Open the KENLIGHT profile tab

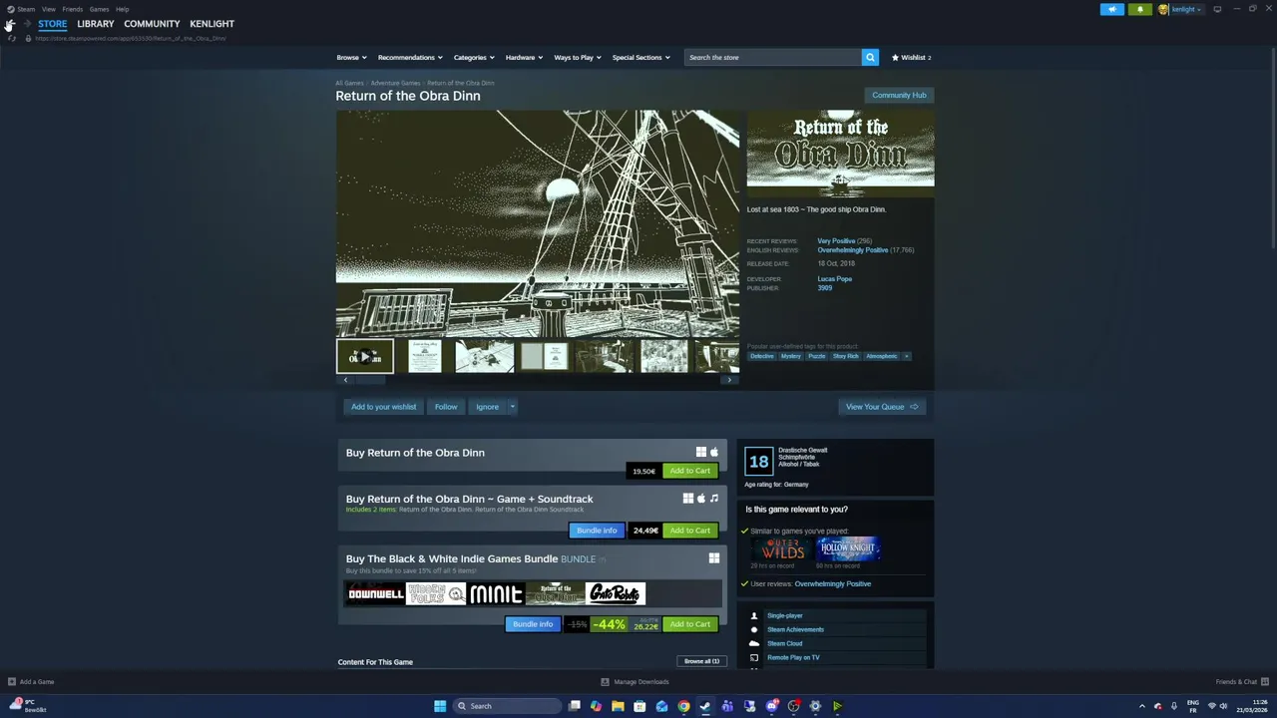[x=212, y=24]
